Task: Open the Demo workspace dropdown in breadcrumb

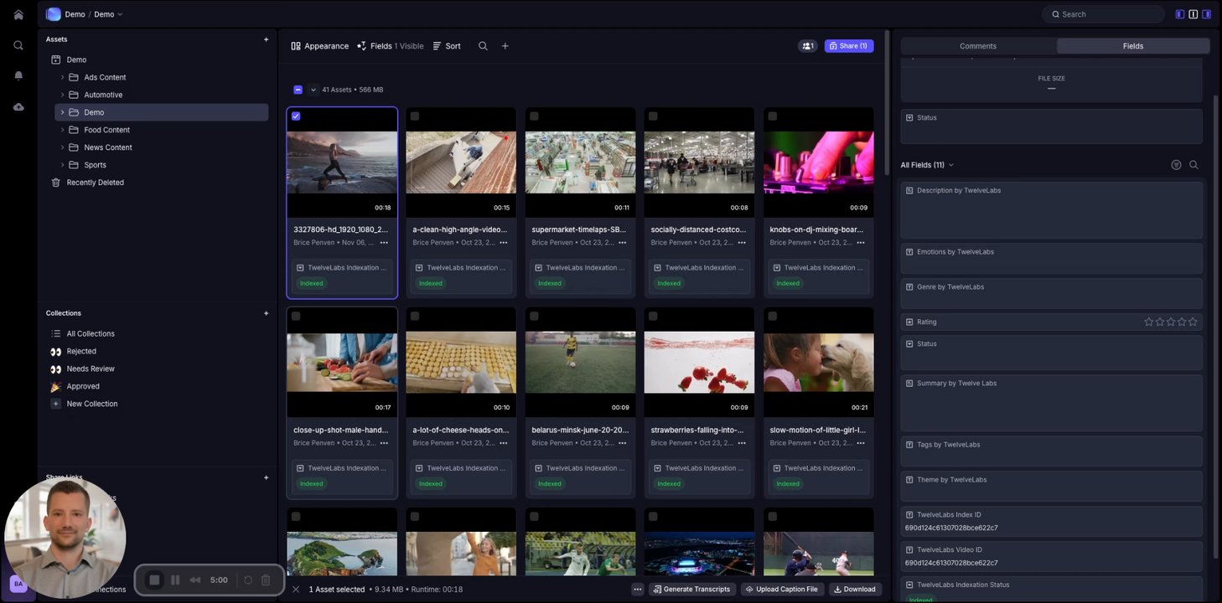Action: (108, 14)
